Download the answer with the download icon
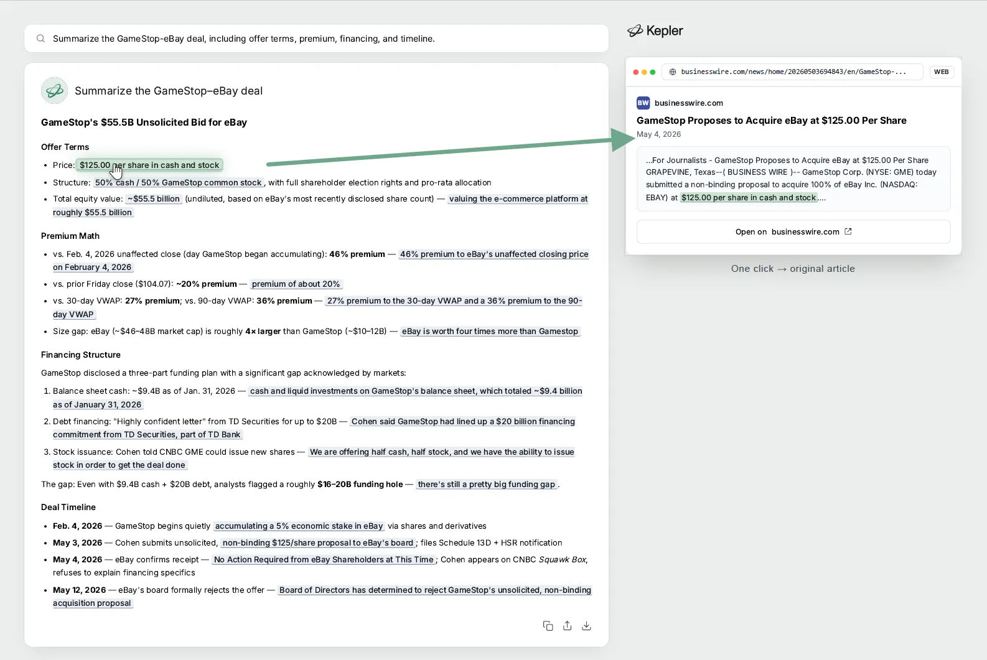 click(586, 626)
